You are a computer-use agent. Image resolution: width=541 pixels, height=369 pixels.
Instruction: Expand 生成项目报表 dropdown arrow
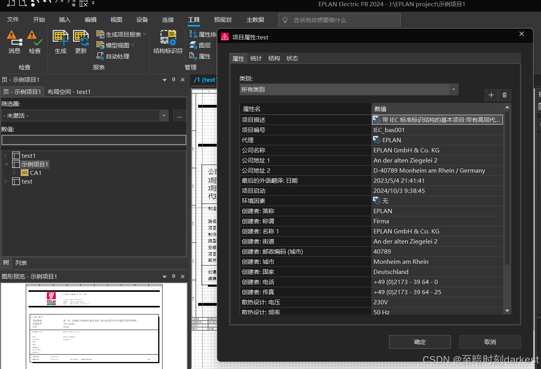[145, 34]
